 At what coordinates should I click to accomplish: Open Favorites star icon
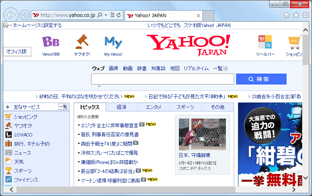click(x=296, y=15)
